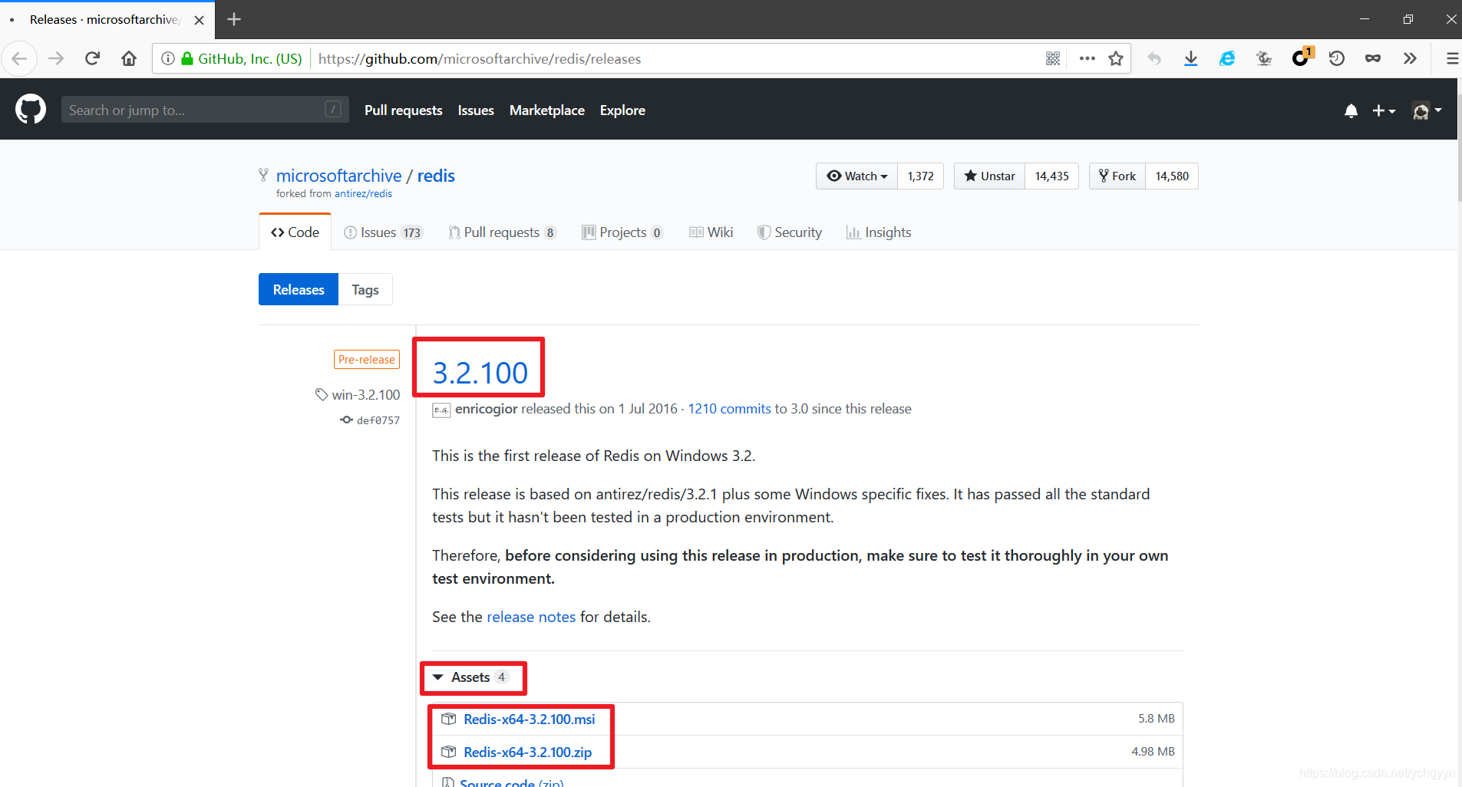Open the user avatar dropdown menu
Image resolution: width=1462 pixels, height=787 pixels.
[x=1427, y=110]
